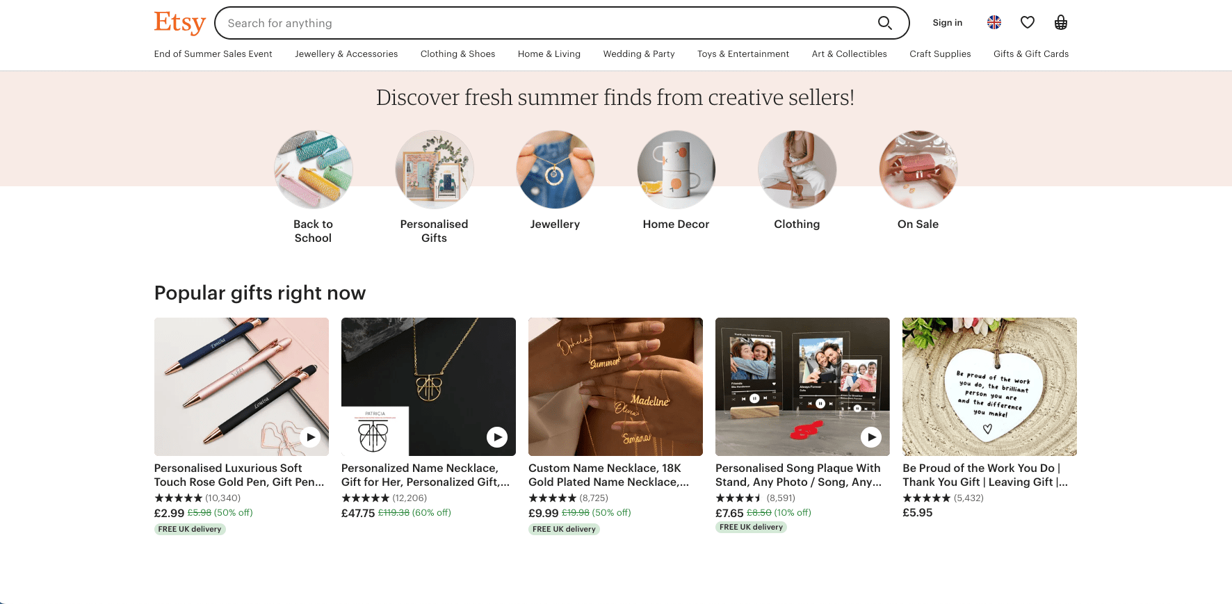Open the Back to School category circle

click(x=313, y=170)
